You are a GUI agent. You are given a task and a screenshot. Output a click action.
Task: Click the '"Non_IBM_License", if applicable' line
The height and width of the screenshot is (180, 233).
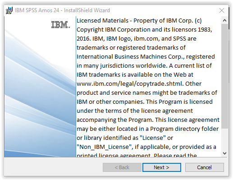146,147
